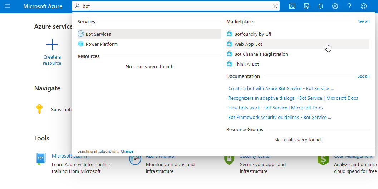The width and height of the screenshot is (378, 189).
Task: Select Web App Bot marketplace item
Action: tap(248, 44)
